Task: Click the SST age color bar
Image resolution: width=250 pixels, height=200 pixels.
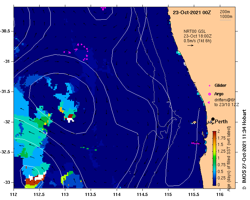Action: point(214,158)
